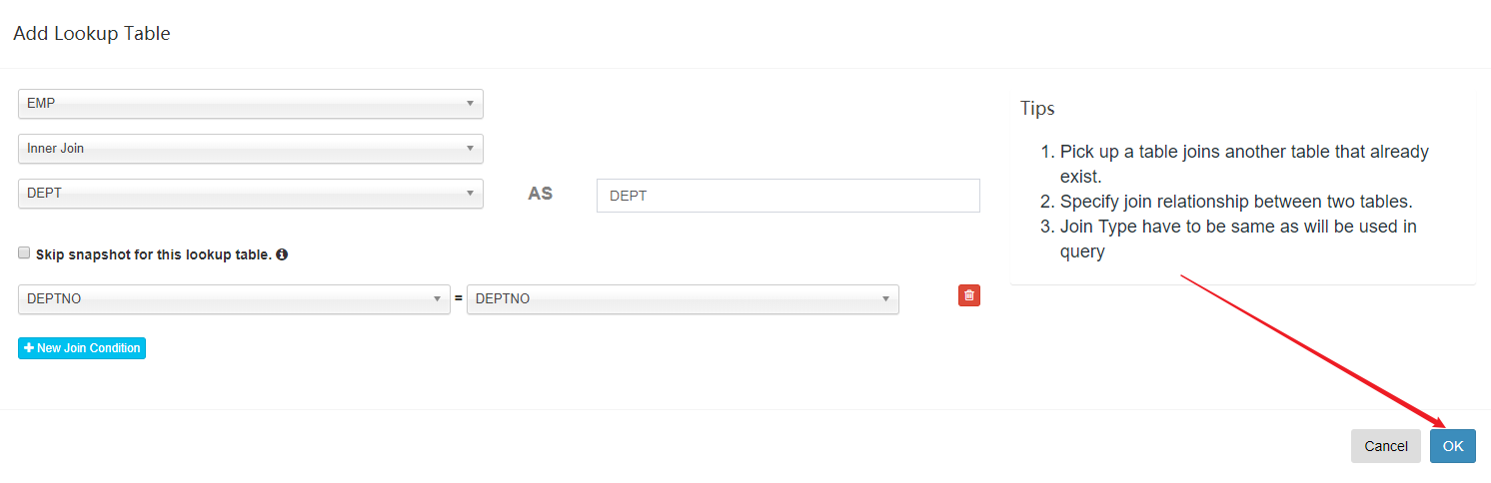
Task: Focus the DEPT alias input field
Action: coord(787,196)
